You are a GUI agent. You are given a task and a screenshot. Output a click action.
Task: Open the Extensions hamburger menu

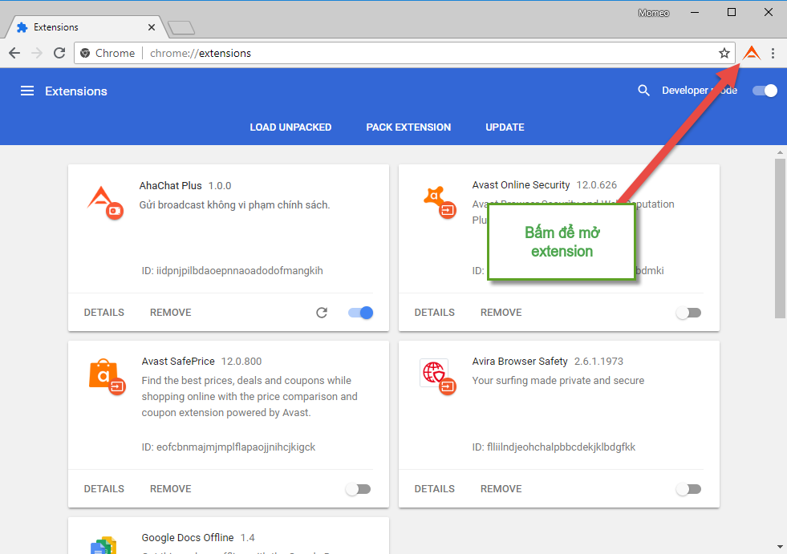27,91
